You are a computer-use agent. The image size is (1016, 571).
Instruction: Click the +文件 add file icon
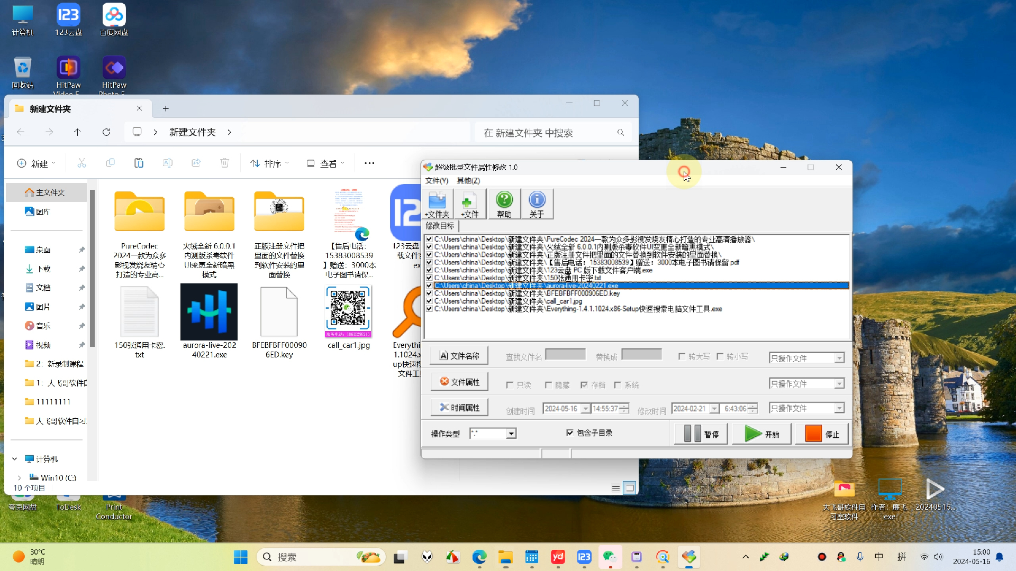coord(470,204)
